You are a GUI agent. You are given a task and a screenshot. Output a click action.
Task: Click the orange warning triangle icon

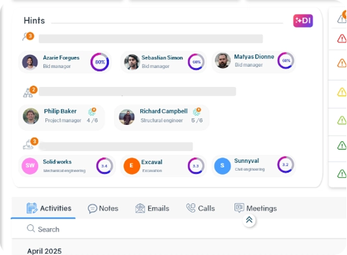tap(342, 63)
